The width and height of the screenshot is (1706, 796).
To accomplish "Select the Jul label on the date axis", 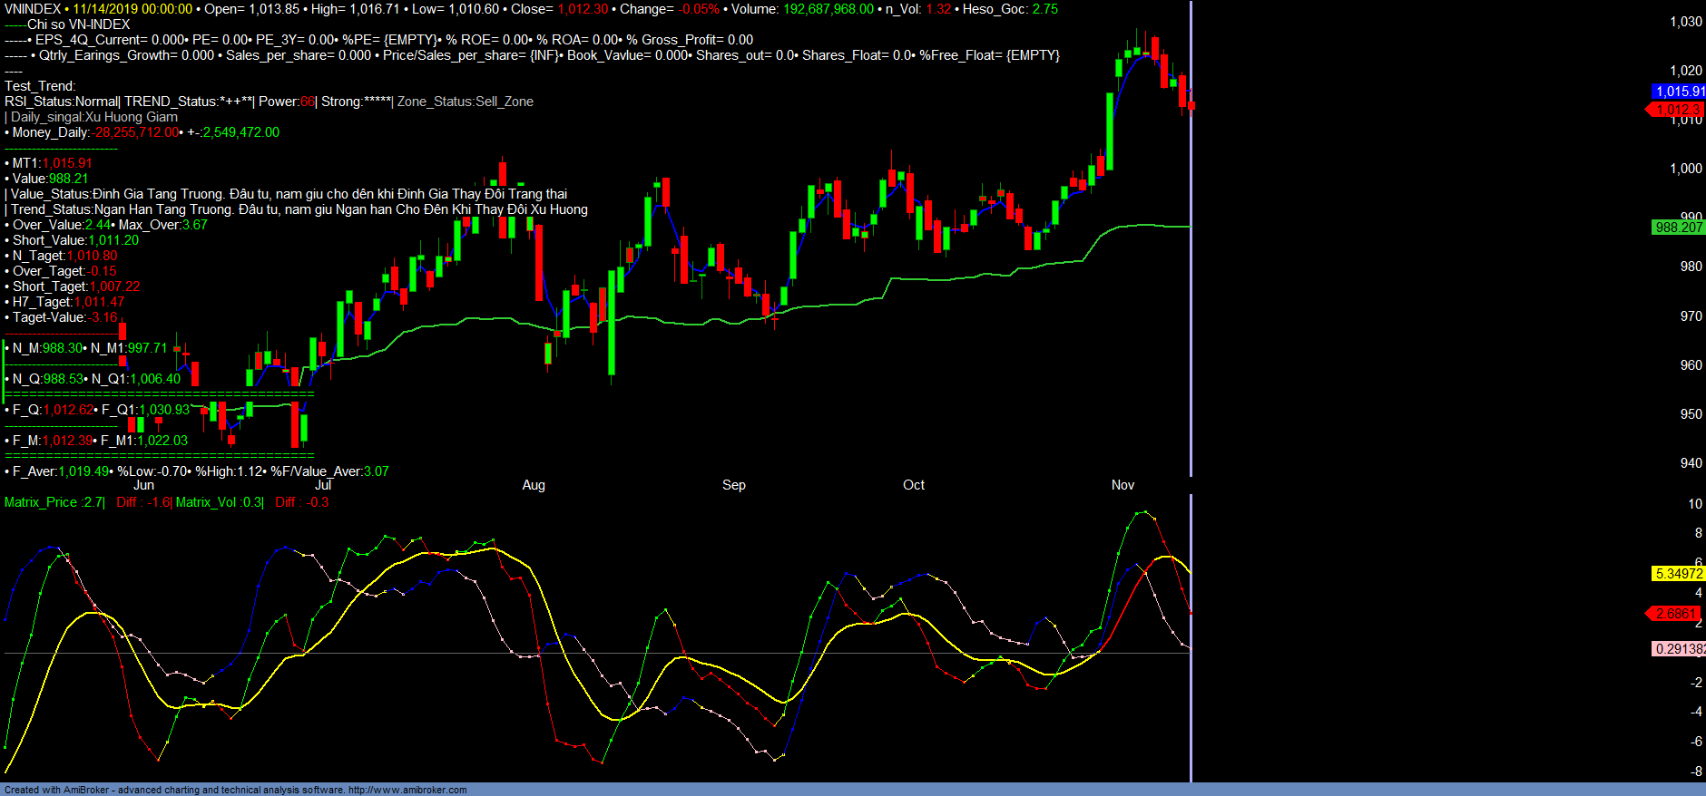I will click(x=322, y=485).
